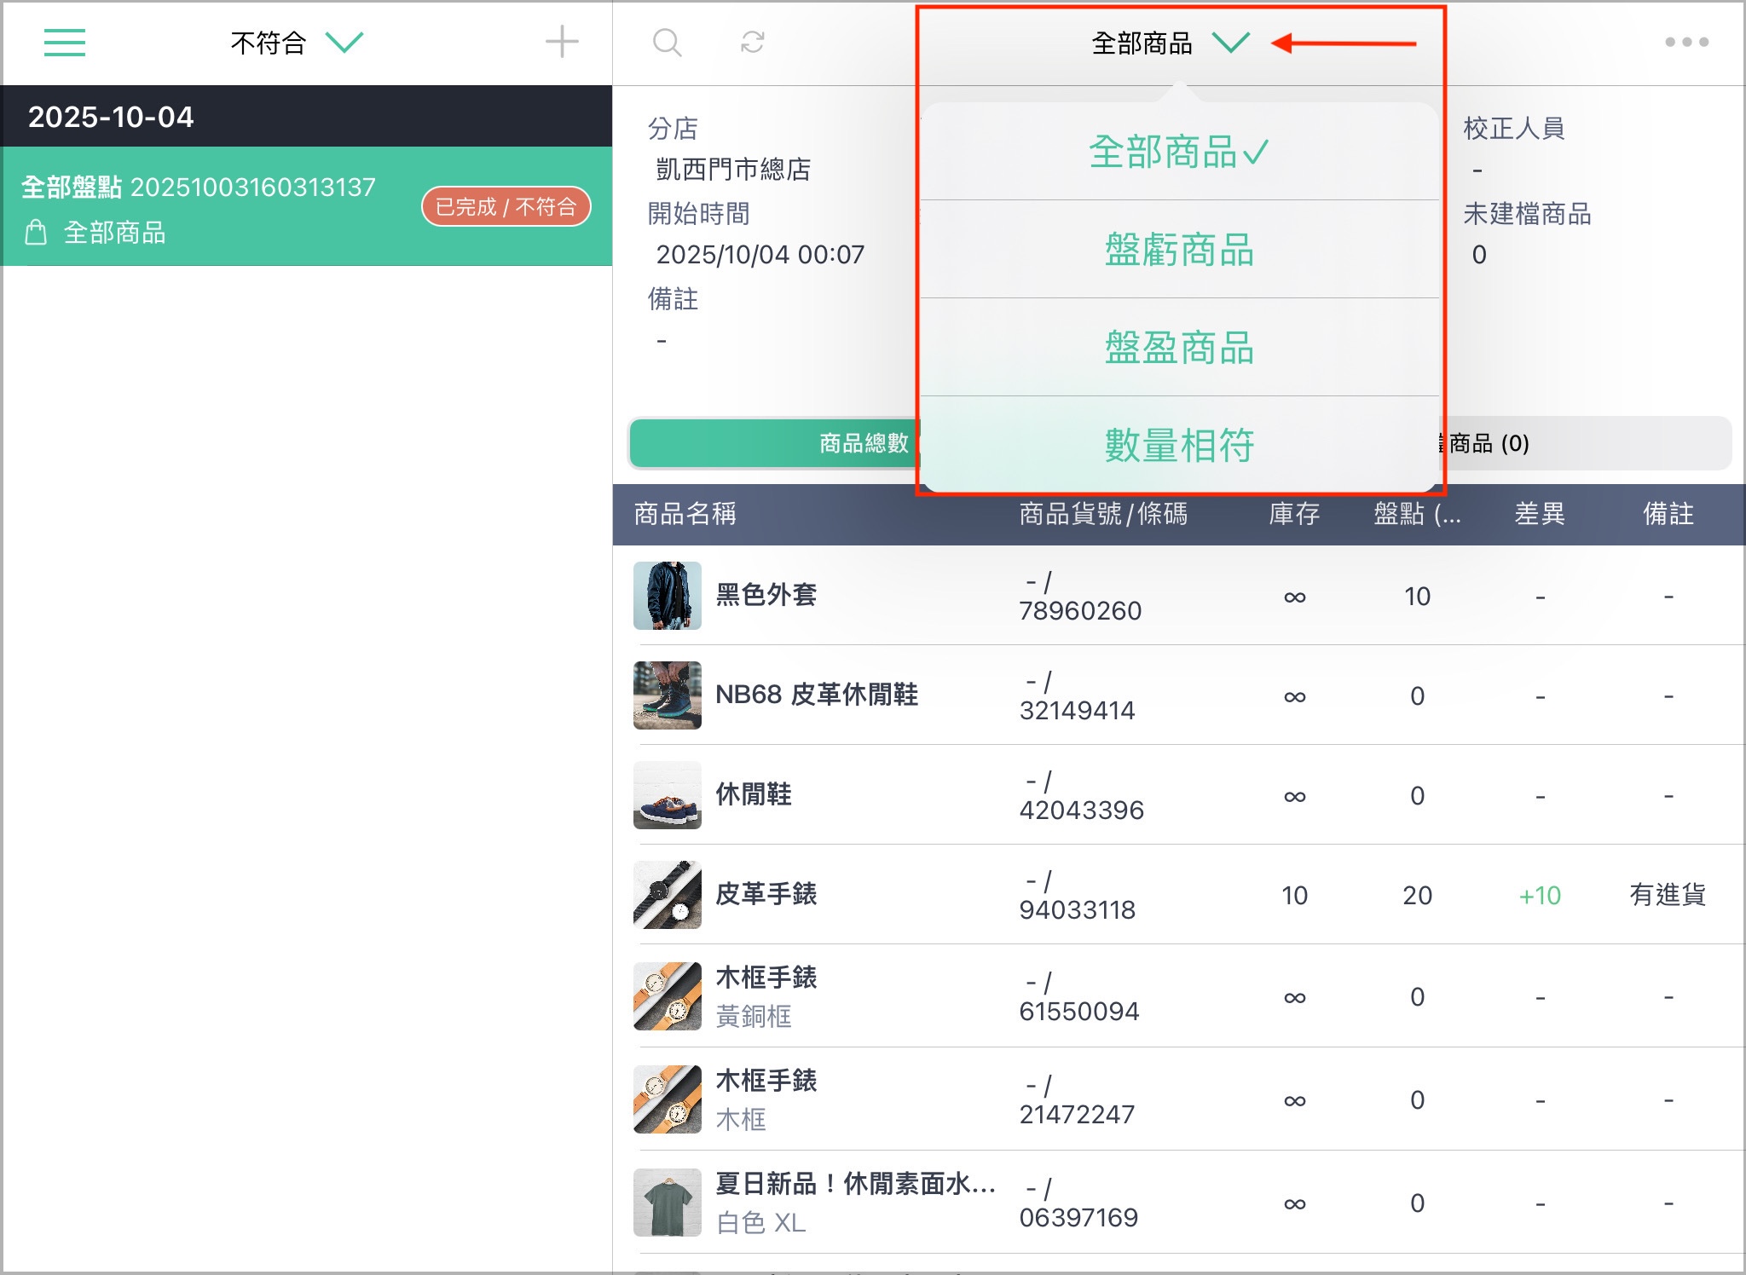Click the 備註 column header
The width and height of the screenshot is (1746, 1275).
[x=1668, y=514]
